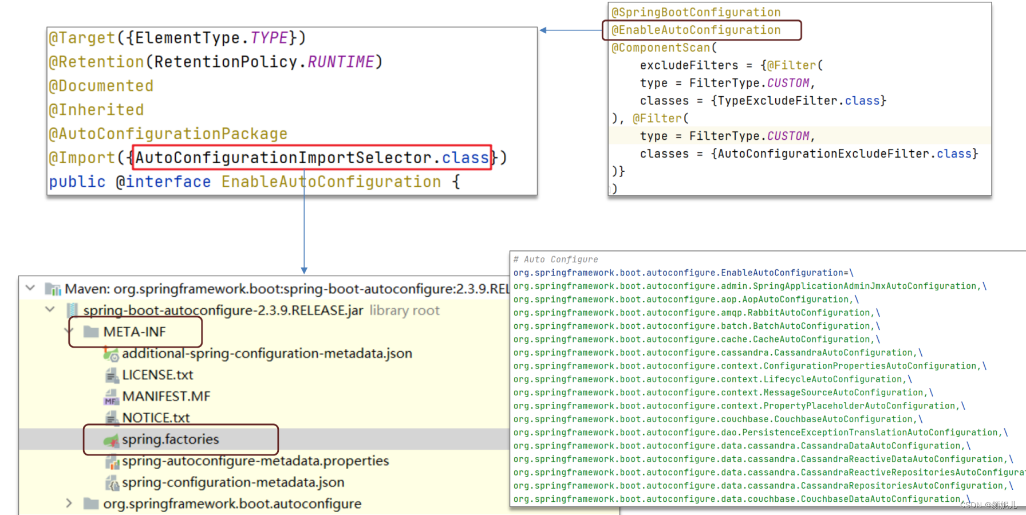
Task: Click the CacheAutoConfiguration entry
Action: pos(697,339)
